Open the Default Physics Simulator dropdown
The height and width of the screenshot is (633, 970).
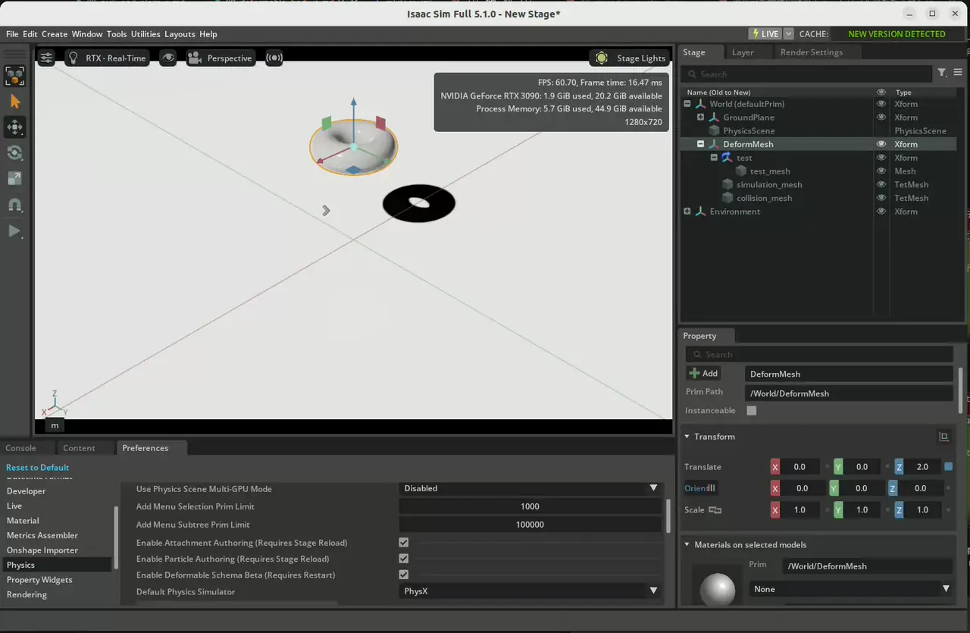[x=530, y=591]
